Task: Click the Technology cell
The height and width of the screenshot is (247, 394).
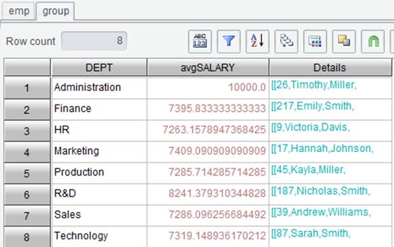Action: point(99,236)
